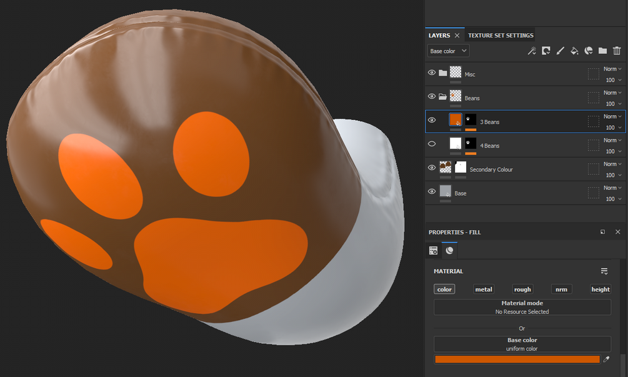Show the 4 Beans layer
The height and width of the screenshot is (377, 628).
click(x=432, y=144)
